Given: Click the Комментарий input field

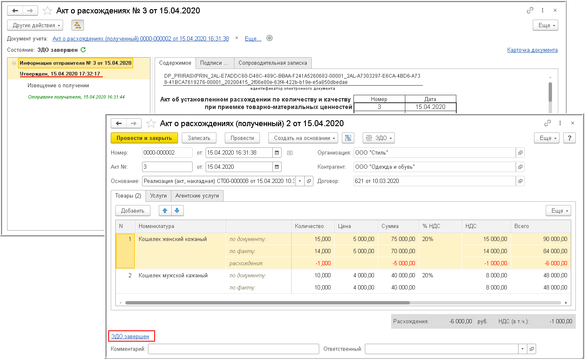Looking at the screenshot, I should tap(233, 349).
